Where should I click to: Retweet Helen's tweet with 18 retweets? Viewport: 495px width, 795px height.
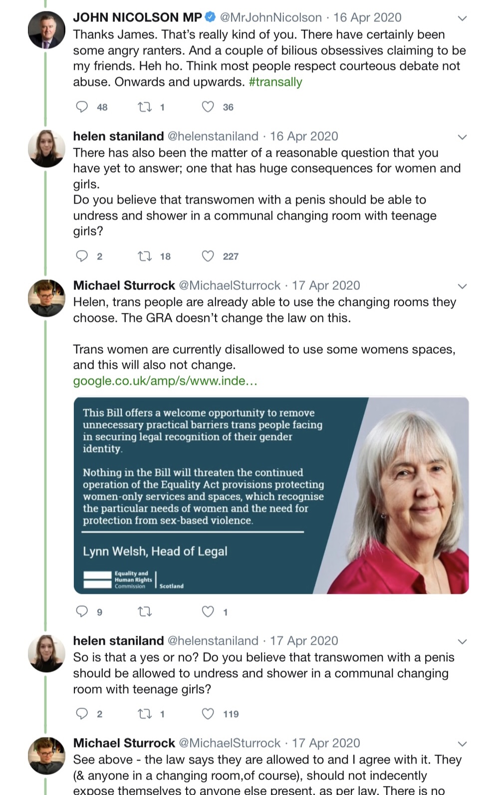click(x=145, y=256)
